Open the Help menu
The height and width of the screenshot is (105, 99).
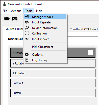click(x=39, y=11)
